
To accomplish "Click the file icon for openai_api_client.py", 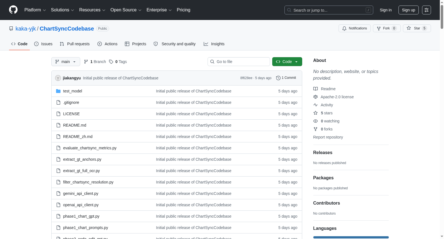I will tap(58, 205).
